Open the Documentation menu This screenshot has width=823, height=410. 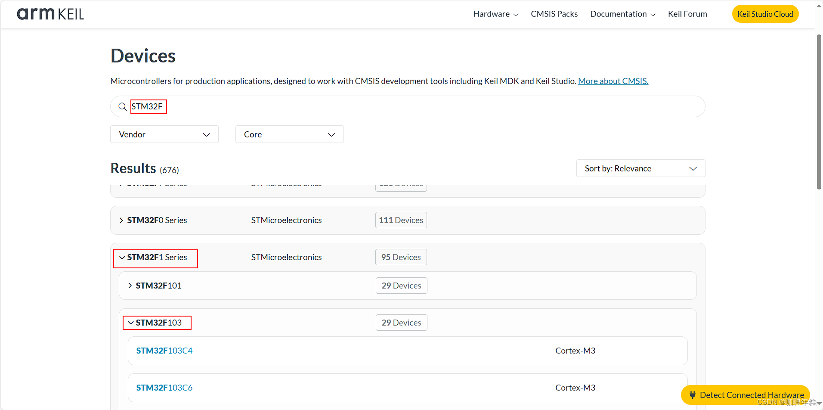[623, 14]
